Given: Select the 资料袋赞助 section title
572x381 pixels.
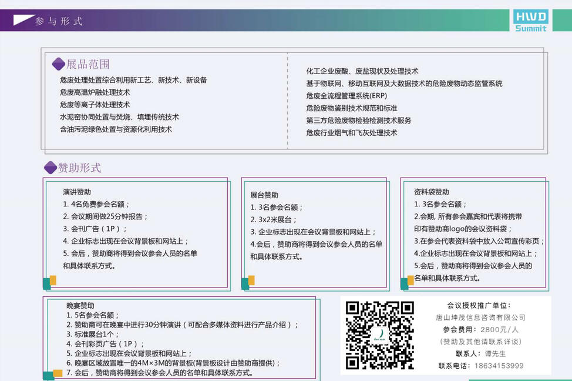Looking at the screenshot, I should pyautogui.click(x=431, y=192).
